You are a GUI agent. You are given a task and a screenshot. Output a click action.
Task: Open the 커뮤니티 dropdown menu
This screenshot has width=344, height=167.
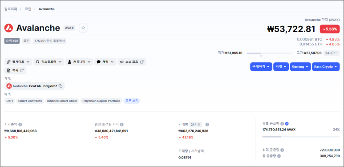(79, 62)
